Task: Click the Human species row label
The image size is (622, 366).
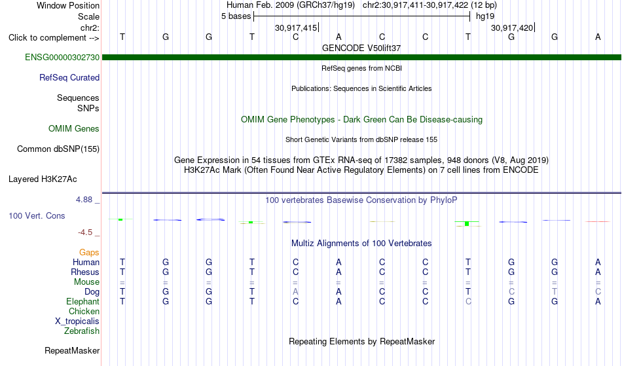Action: click(86, 262)
